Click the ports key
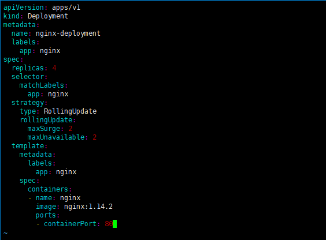 point(46,215)
